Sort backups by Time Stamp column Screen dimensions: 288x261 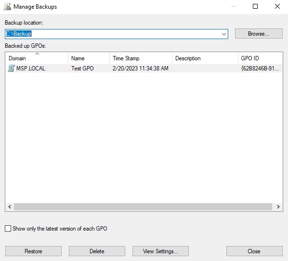(141, 58)
